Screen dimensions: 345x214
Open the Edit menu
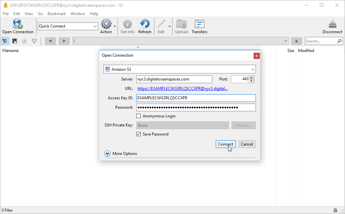click(x=17, y=14)
